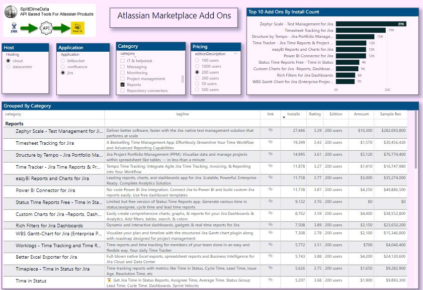Click the $10,300 Amount cell
The height and width of the screenshot is (290, 423).
click(365, 130)
